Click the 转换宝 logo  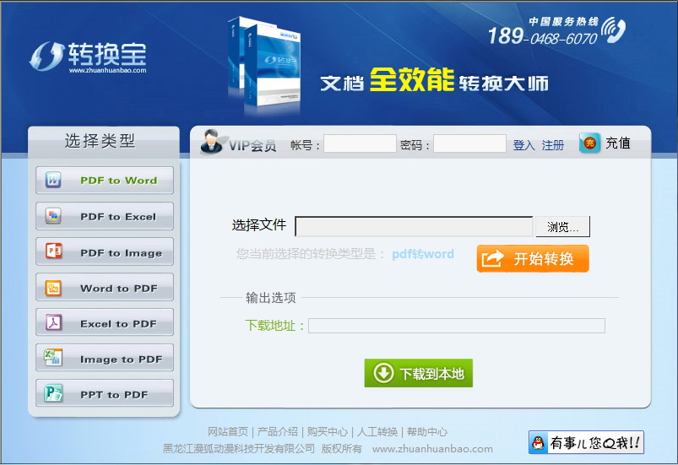[x=88, y=57]
